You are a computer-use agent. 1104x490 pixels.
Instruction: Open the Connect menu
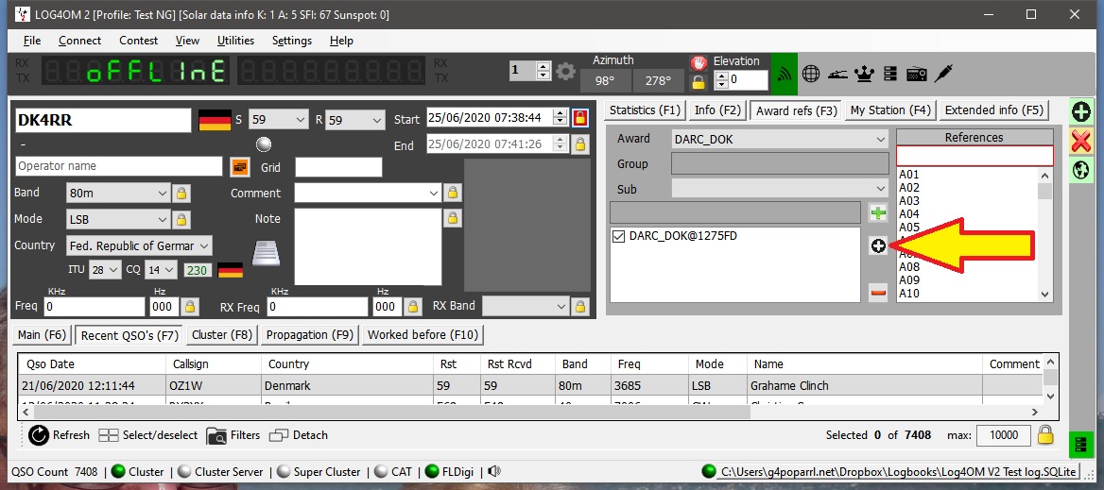(x=79, y=40)
